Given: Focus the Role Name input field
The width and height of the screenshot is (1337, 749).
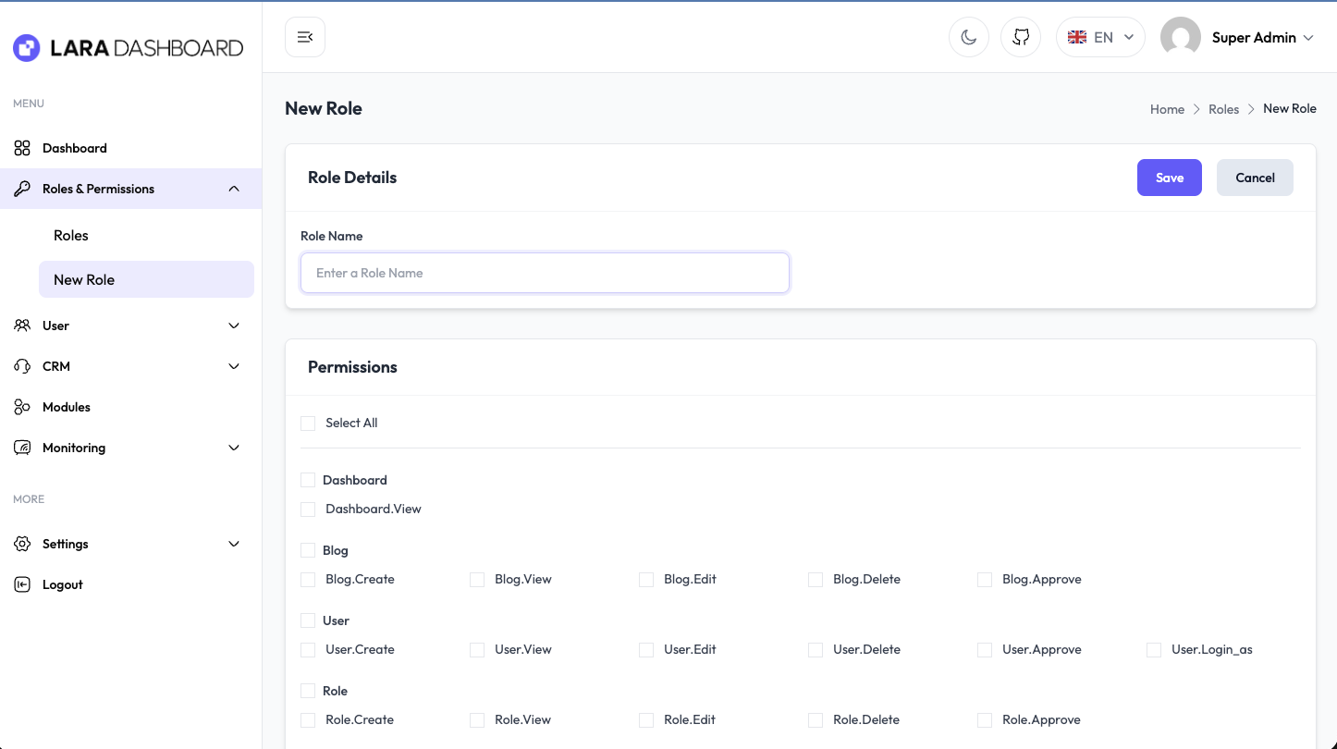Looking at the screenshot, I should 545,273.
